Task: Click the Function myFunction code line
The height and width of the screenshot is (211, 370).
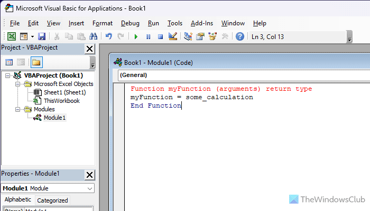Action: coord(221,89)
